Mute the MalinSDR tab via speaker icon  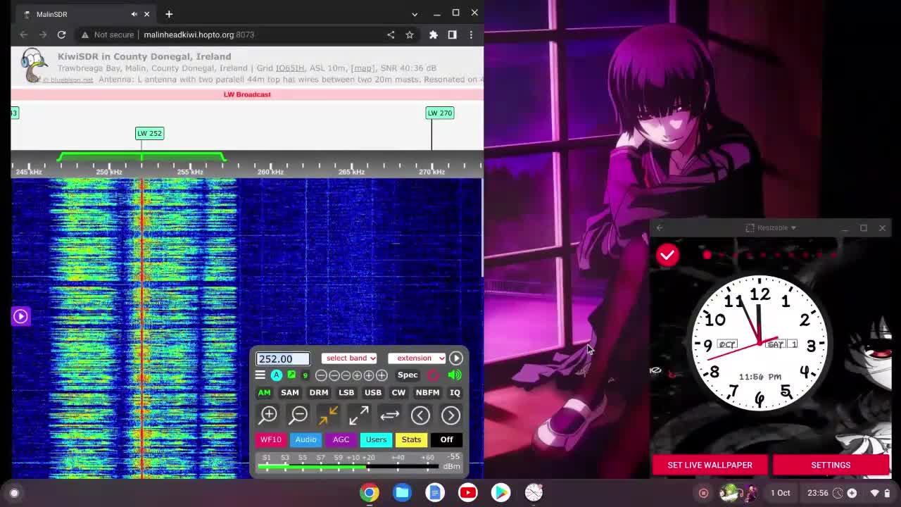[134, 14]
